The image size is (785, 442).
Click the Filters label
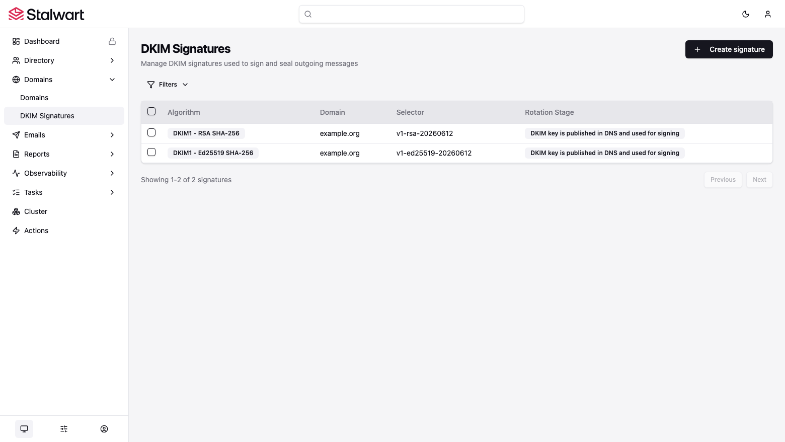coord(168,85)
